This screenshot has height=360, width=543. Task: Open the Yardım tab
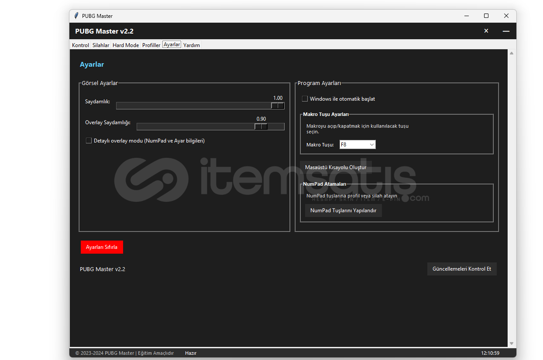point(192,45)
